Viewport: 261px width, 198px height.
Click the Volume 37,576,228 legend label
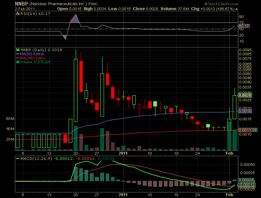tap(35, 62)
